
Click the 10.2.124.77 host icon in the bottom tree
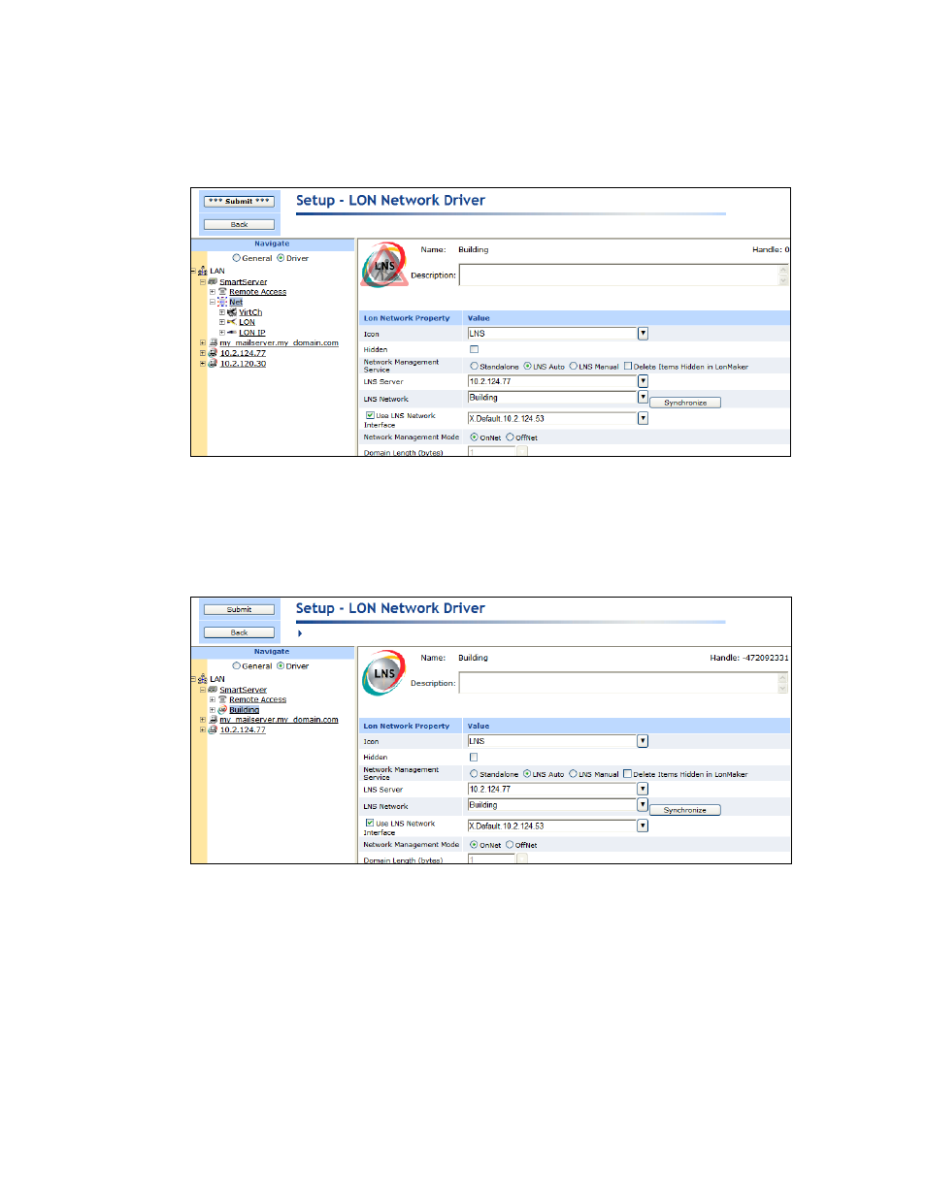pos(213,729)
